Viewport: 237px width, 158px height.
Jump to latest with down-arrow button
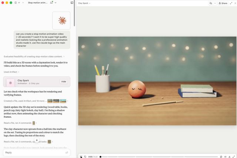click(37, 140)
